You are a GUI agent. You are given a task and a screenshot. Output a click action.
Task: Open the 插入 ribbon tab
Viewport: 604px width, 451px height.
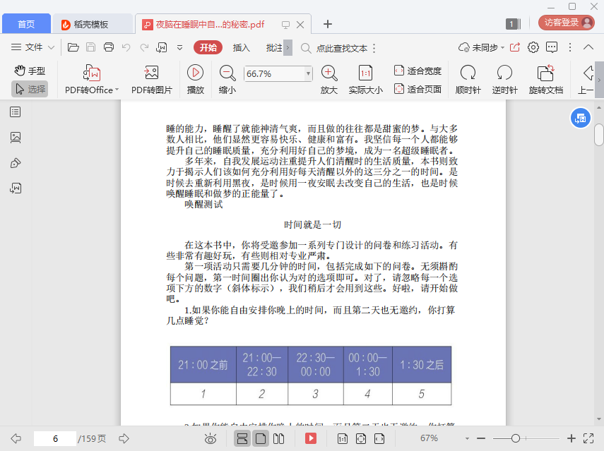242,48
